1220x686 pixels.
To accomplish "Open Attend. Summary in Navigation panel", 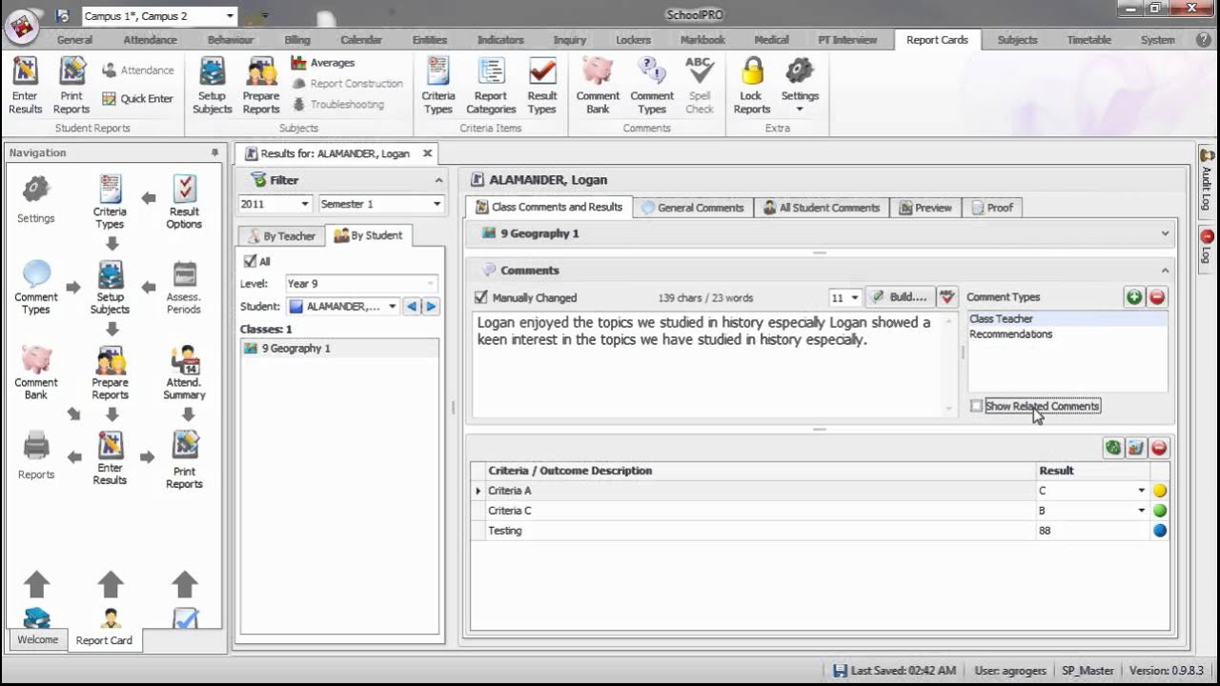I will [184, 373].
